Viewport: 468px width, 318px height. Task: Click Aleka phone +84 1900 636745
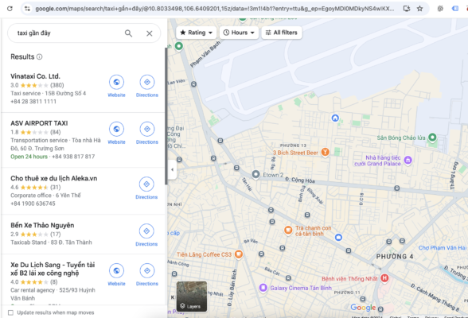[33, 204]
